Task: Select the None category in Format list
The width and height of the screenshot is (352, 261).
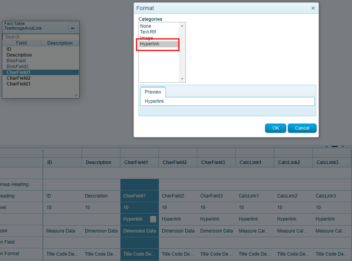Action: pos(146,26)
